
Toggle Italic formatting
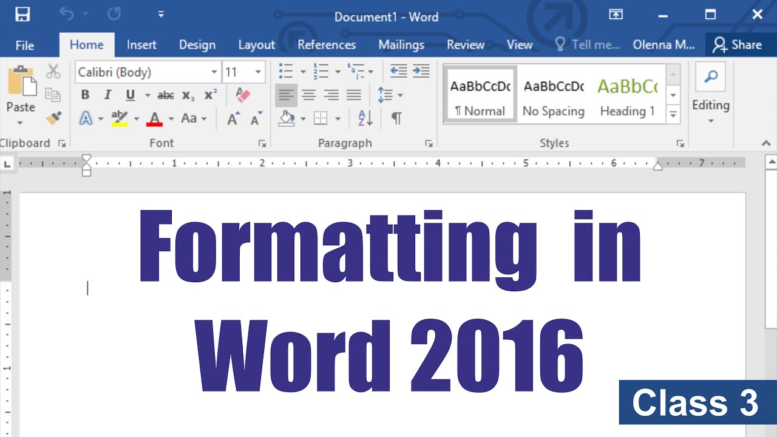point(107,95)
